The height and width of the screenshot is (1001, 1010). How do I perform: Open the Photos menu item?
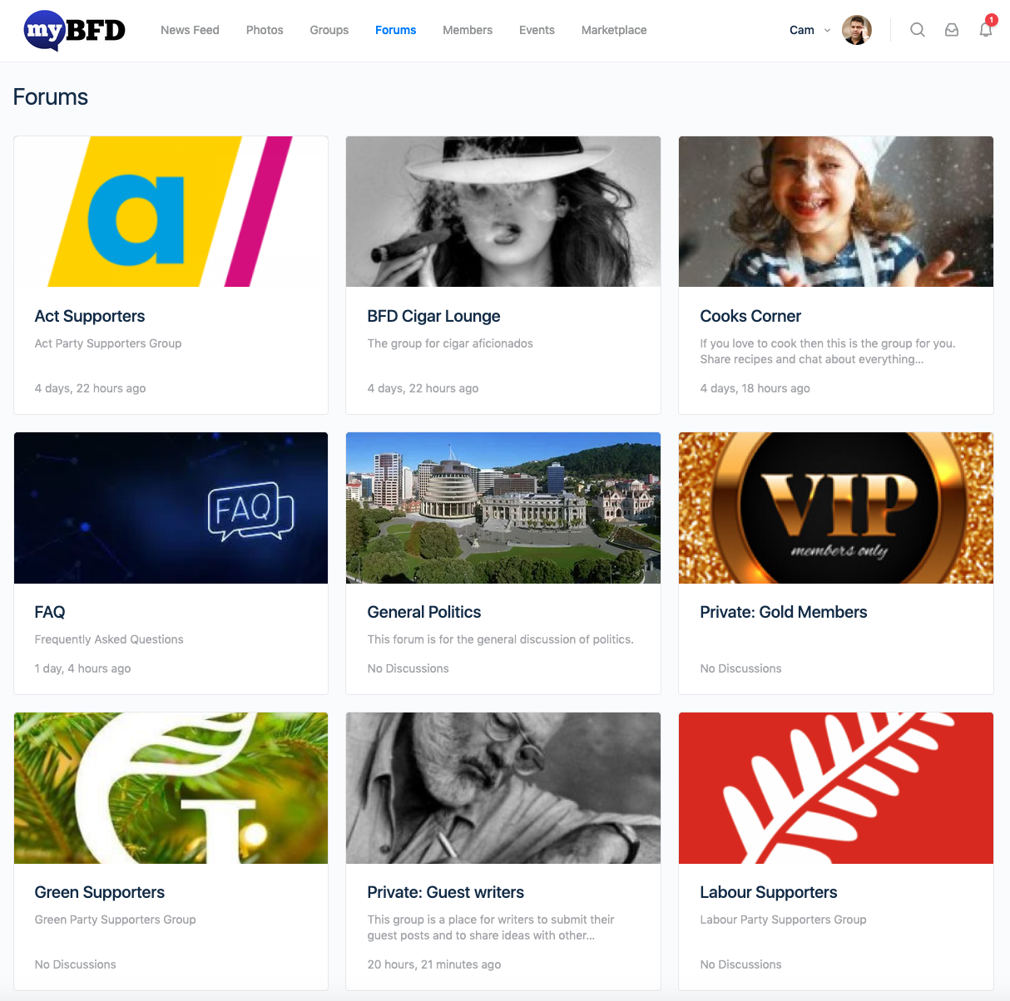coord(265,30)
